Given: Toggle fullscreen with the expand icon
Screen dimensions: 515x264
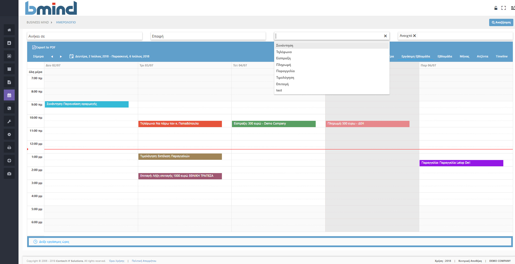Looking at the screenshot, I should tap(504, 8).
